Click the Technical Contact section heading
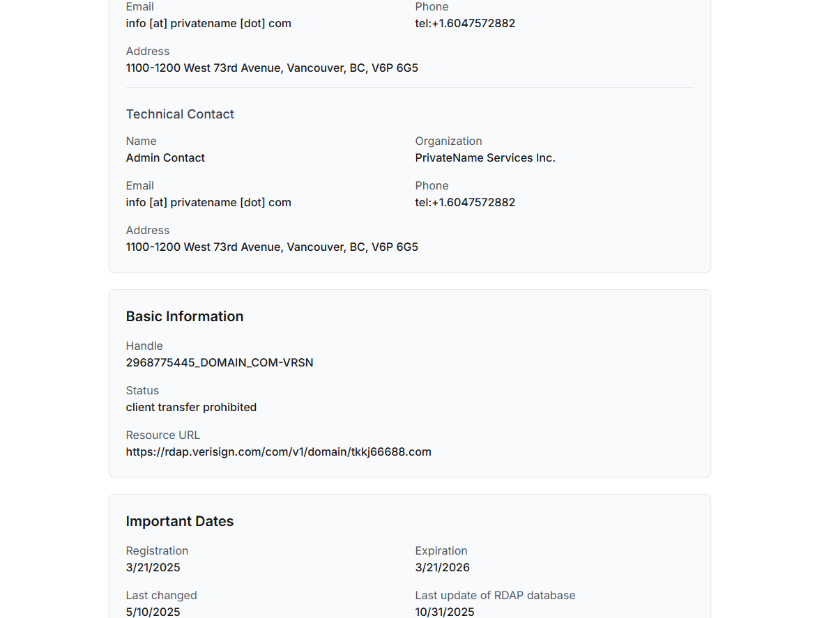Viewport: 824px width, 618px height. [180, 114]
